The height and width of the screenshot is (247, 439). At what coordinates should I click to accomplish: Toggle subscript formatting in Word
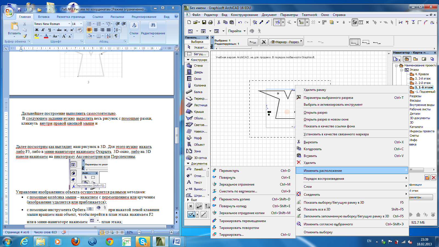66,30
